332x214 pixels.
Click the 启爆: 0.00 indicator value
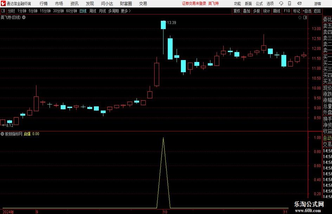click(x=32, y=134)
